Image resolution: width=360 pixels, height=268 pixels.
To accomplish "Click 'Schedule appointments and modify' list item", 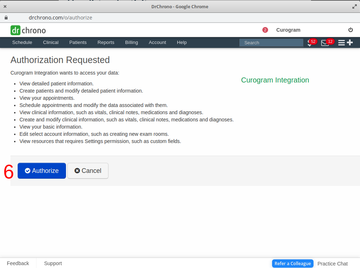I will tap(94, 105).
